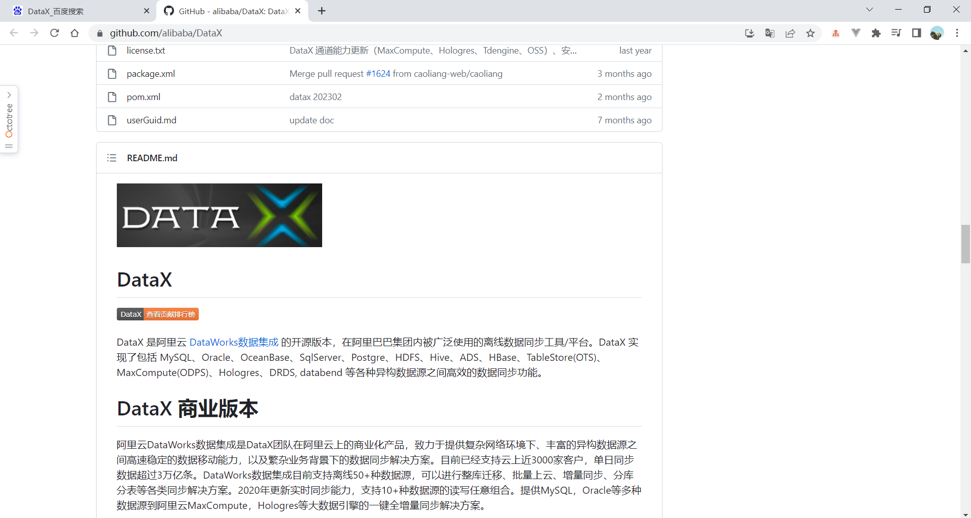Open the Octotree side tab

(9, 120)
